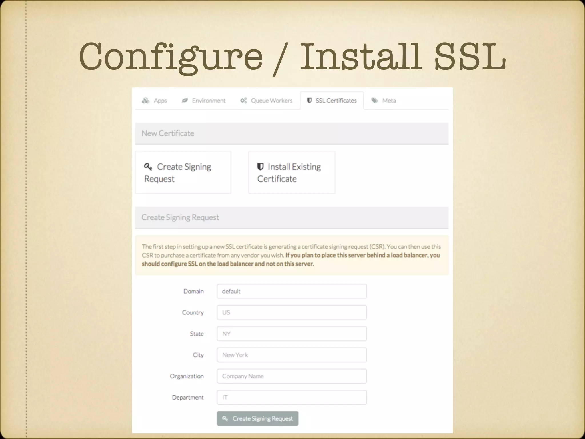This screenshot has height=439, width=585.
Task: Focus the Organization input field
Action: coord(292,376)
